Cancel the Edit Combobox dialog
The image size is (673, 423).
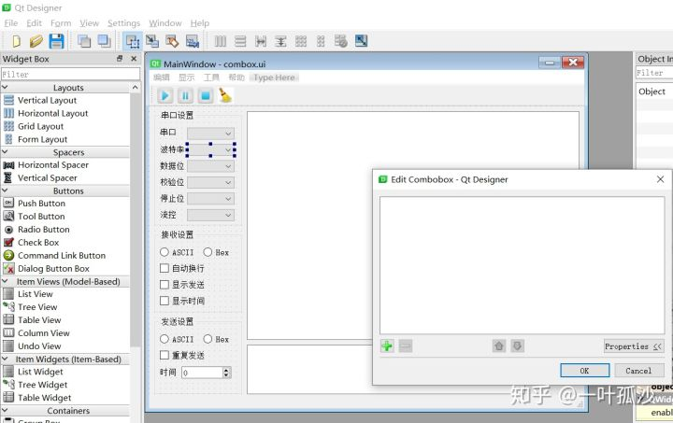click(638, 371)
